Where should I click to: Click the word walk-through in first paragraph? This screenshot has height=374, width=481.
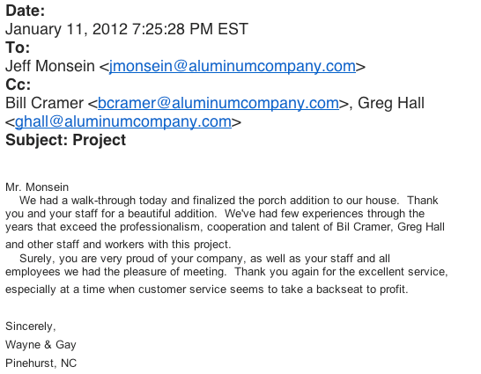(103, 201)
